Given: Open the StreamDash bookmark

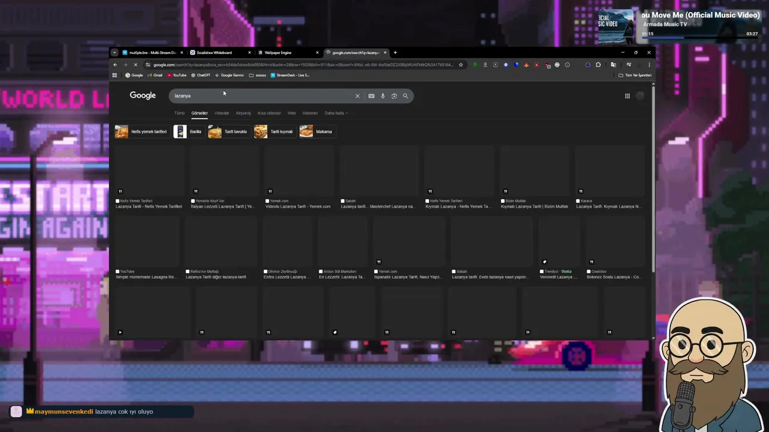Looking at the screenshot, I should [290, 75].
